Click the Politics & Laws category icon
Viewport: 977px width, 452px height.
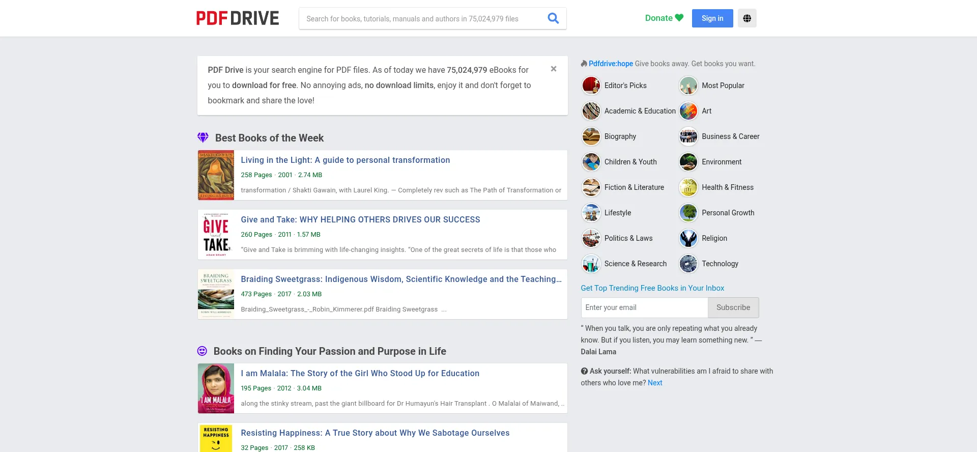tap(591, 238)
